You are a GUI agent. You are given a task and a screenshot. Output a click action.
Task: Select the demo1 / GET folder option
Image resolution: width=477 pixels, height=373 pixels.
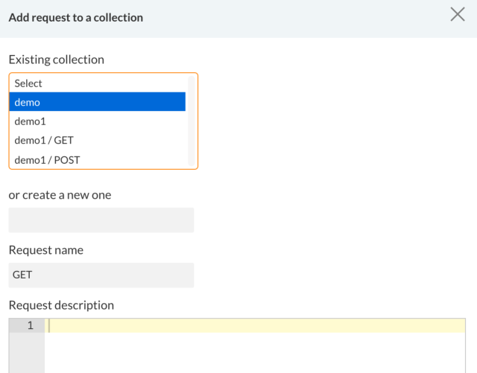tap(97, 140)
